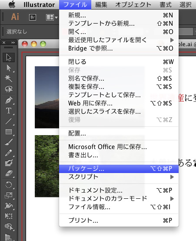
Task: Select the Warp tool
Action: pos(9,206)
